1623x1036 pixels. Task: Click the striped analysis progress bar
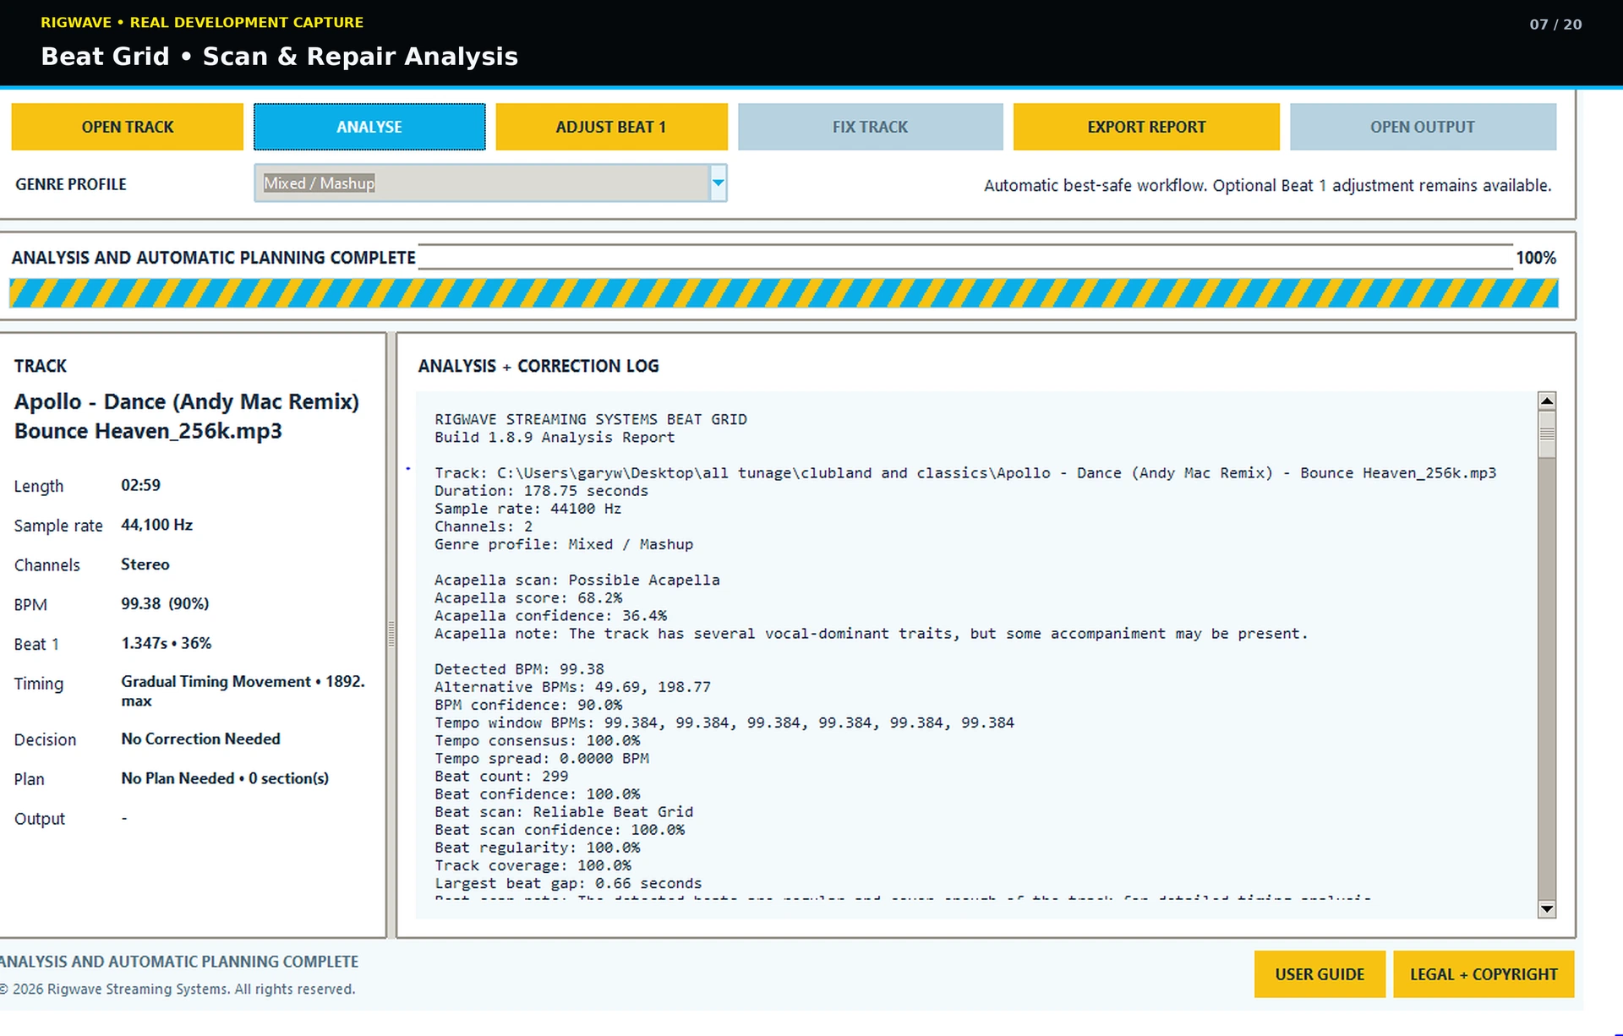(x=784, y=293)
